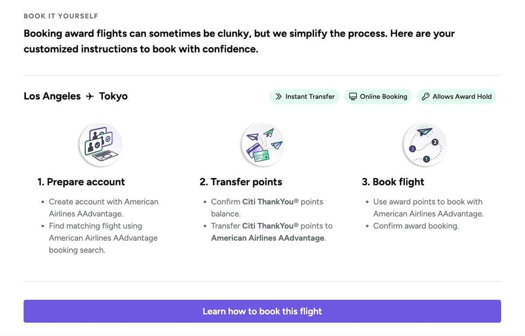Click the Allows Award Hold badge label

[462, 96]
